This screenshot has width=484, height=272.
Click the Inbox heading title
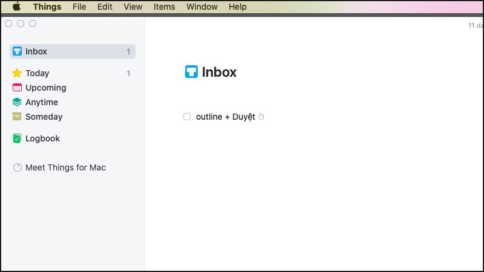(219, 72)
